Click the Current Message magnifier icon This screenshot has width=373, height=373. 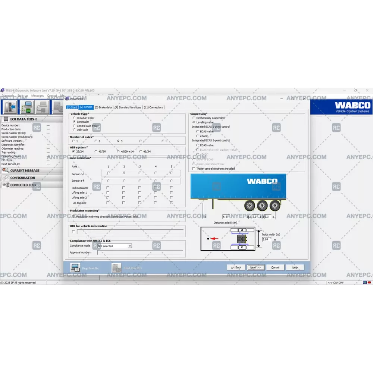(6, 170)
